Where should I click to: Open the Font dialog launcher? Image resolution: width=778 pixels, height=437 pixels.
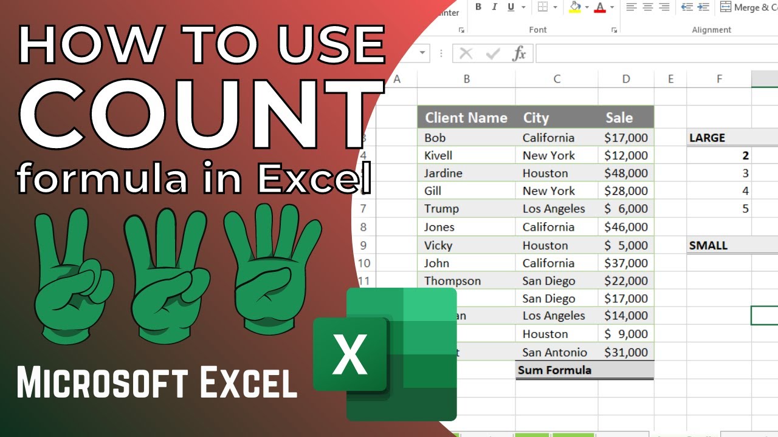[614, 30]
